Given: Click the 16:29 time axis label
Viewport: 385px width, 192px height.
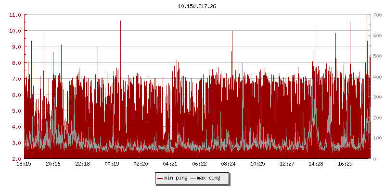Looking at the screenshot, I should point(345,164).
